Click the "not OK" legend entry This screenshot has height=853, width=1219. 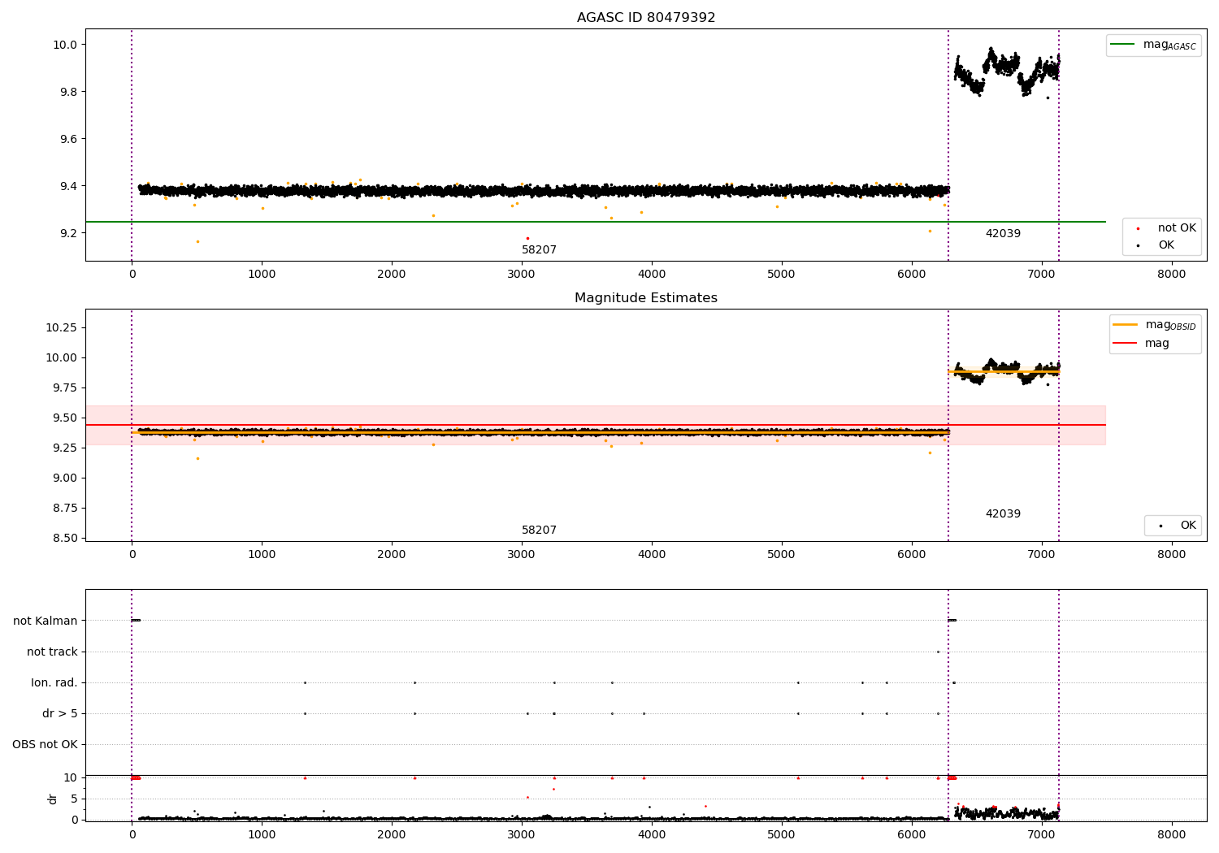(x=1177, y=228)
